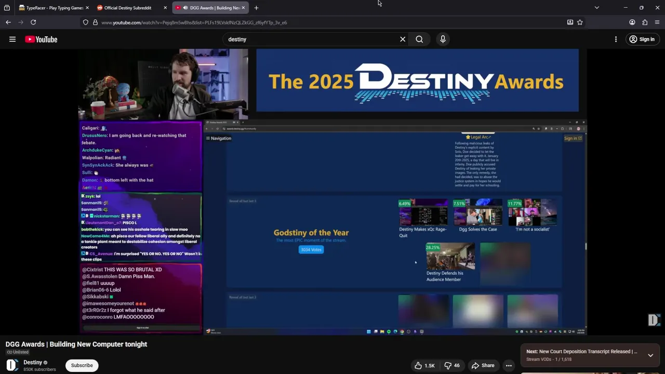Close the TypeRacer tab

(x=87, y=8)
